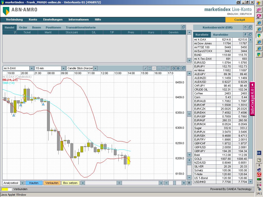
Task: Click trade table scroll down arrow
Action: click(x=189, y=60)
